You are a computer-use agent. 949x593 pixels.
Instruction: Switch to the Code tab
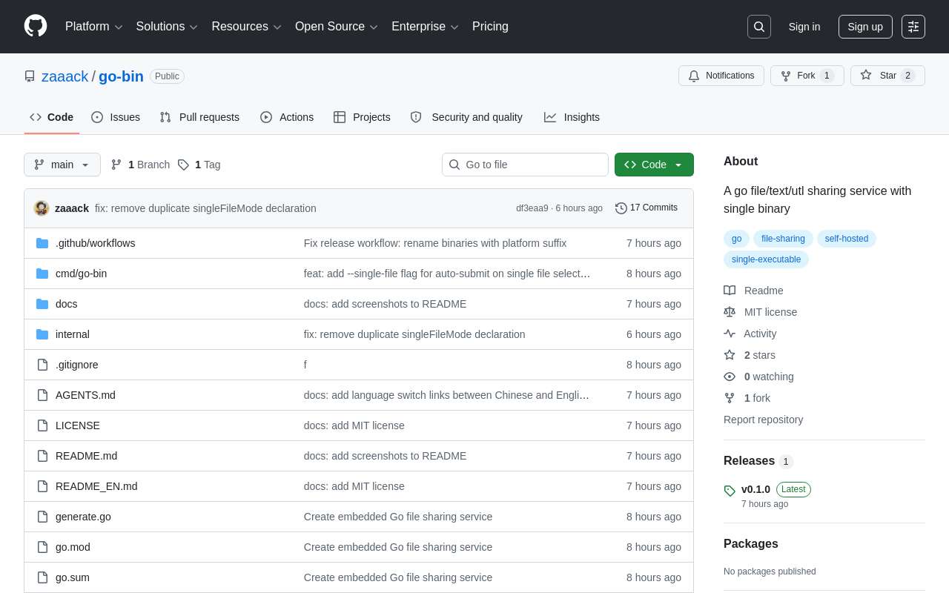(x=52, y=117)
